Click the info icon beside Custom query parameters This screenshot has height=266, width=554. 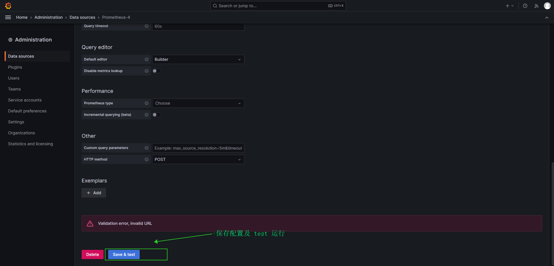point(147,148)
